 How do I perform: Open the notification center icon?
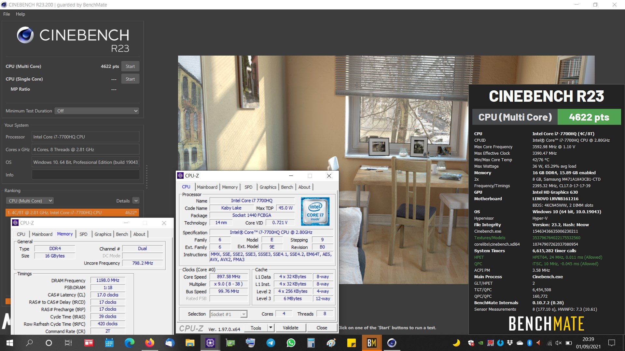612,343
